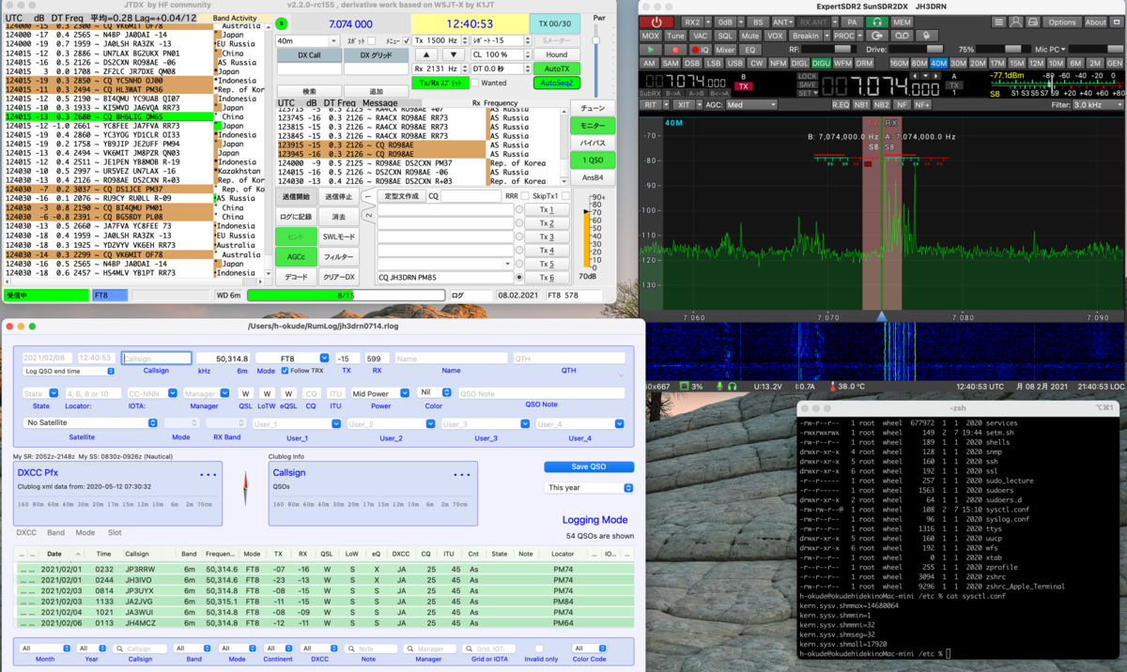The image size is (1127, 672).
Task: Toggle the メニュー checkbox in JTDX
Action: pos(407,40)
